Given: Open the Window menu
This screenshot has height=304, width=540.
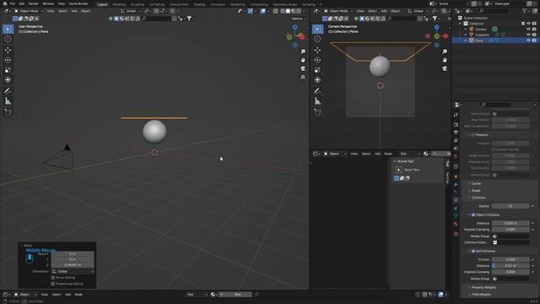Looking at the screenshot, I should click(48, 3).
